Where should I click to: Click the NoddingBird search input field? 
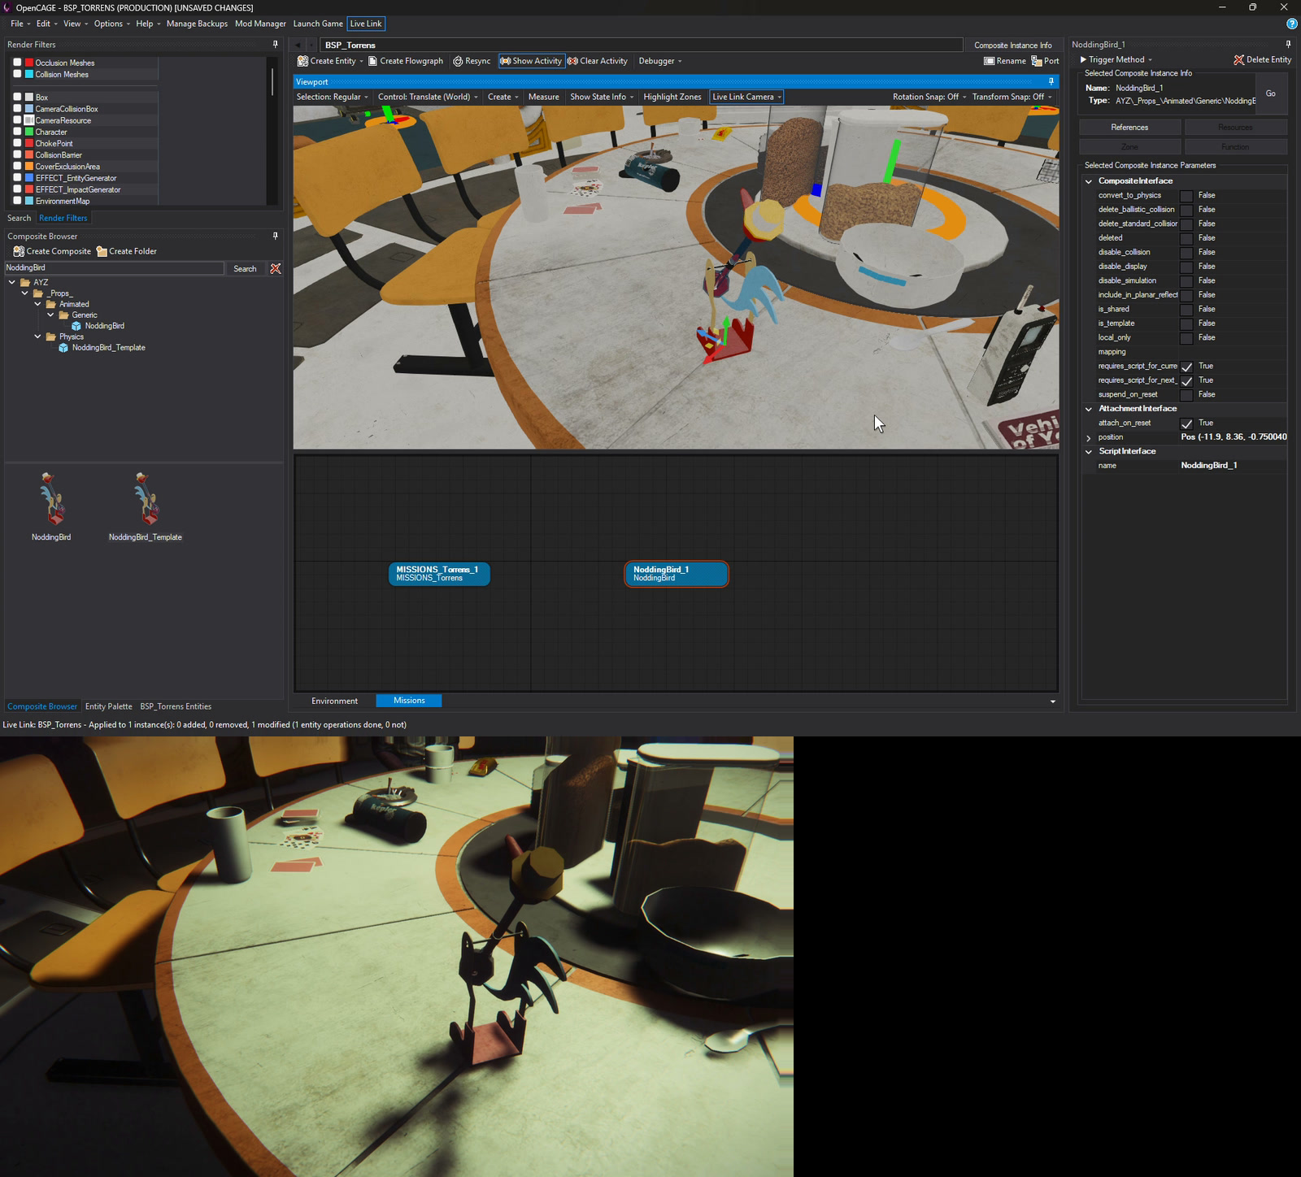coord(114,267)
